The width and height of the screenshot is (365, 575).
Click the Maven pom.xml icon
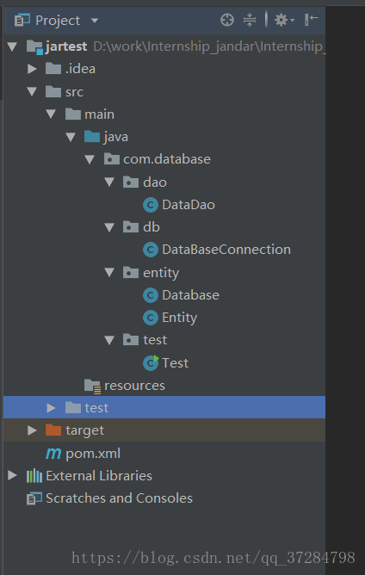[x=53, y=454]
